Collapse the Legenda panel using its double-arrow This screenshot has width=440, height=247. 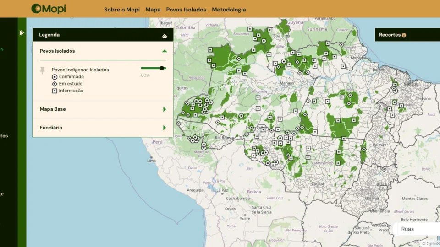[x=165, y=35]
